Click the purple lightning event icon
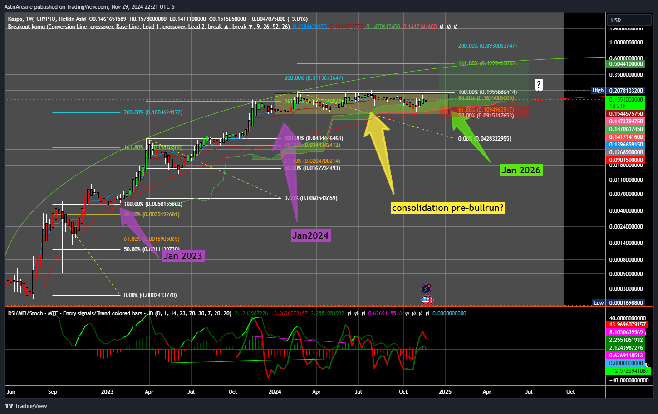 [426, 289]
